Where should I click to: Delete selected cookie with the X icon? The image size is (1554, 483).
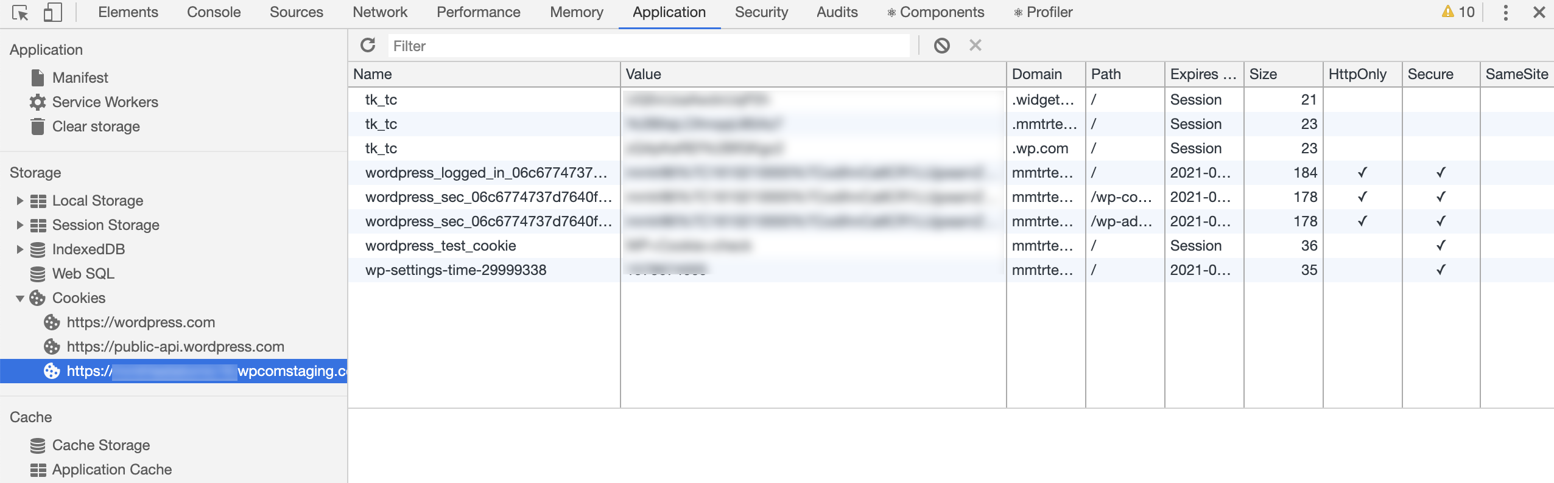(975, 45)
